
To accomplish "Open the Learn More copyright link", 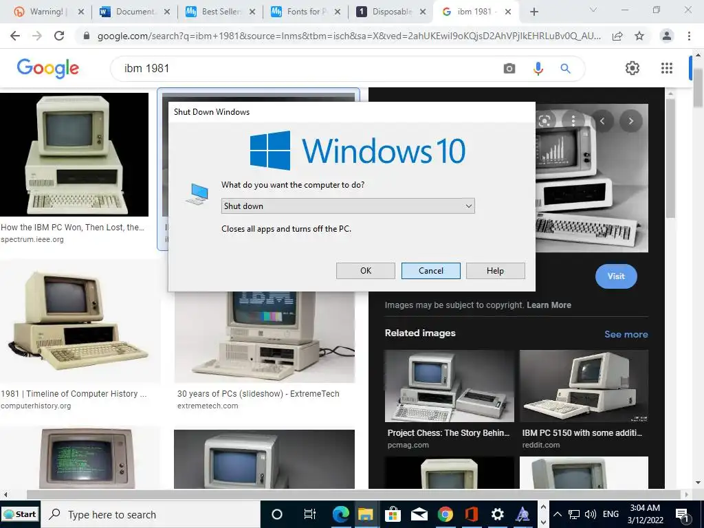I will 549,305.
